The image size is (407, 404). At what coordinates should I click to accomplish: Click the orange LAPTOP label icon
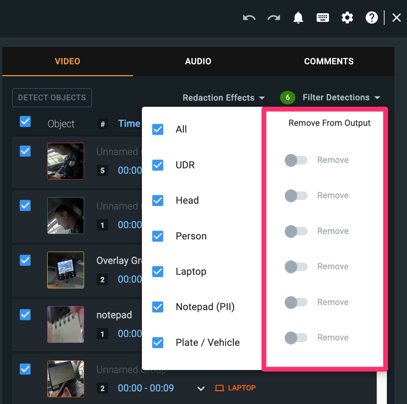coord(219,388)
